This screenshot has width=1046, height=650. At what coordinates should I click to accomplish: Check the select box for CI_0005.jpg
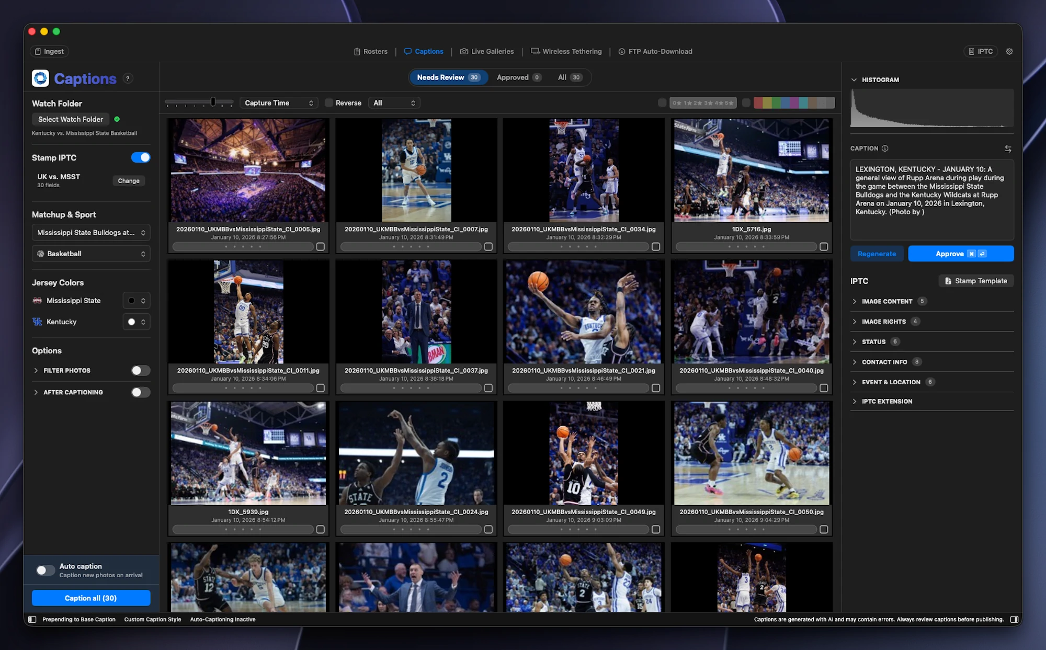(321, 247)
